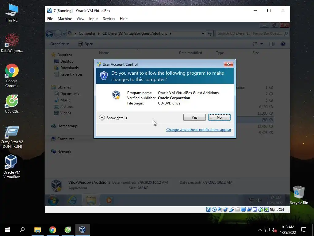The height and width of the screenshot is (236, 314).
Task: Click the optical disk icon in VirtualBox status bar
Action: pos(214,210)
